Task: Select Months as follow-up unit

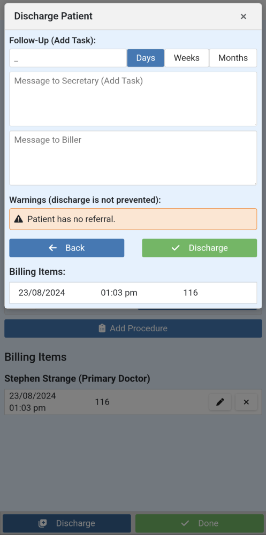Action: point(233,58)
